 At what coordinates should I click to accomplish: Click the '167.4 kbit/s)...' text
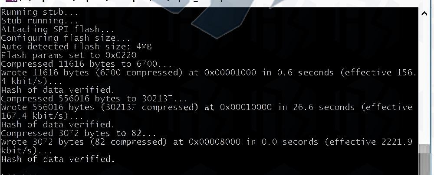tap(40, 116)
